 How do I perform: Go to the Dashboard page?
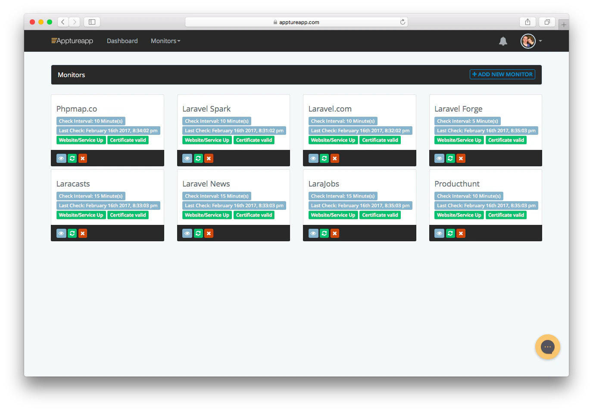[122, 41]
